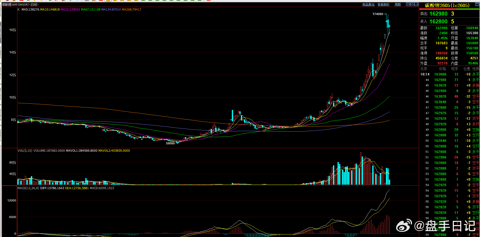The width and height of the screenshot is (480, 237).
Task: Click the 性质 column header
Action: [x=476, y=69]
